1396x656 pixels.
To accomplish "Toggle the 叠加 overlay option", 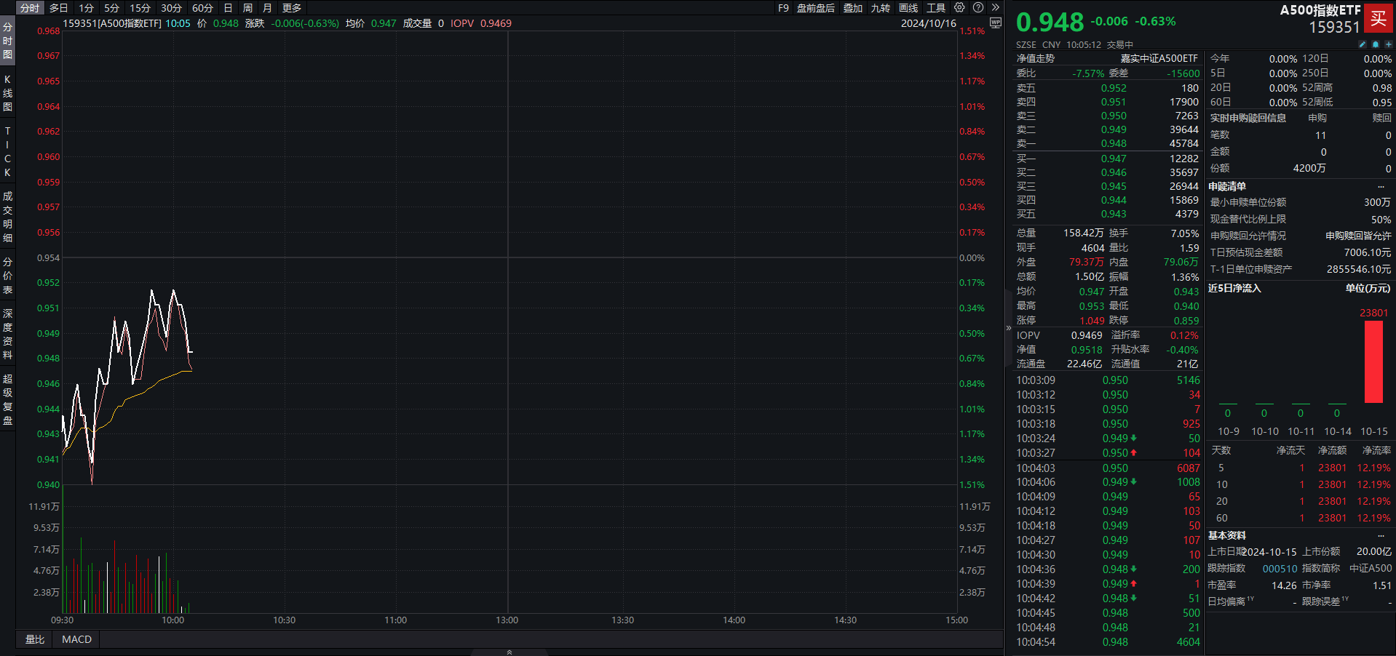I will pyautogui.click(x=853, y=8).
